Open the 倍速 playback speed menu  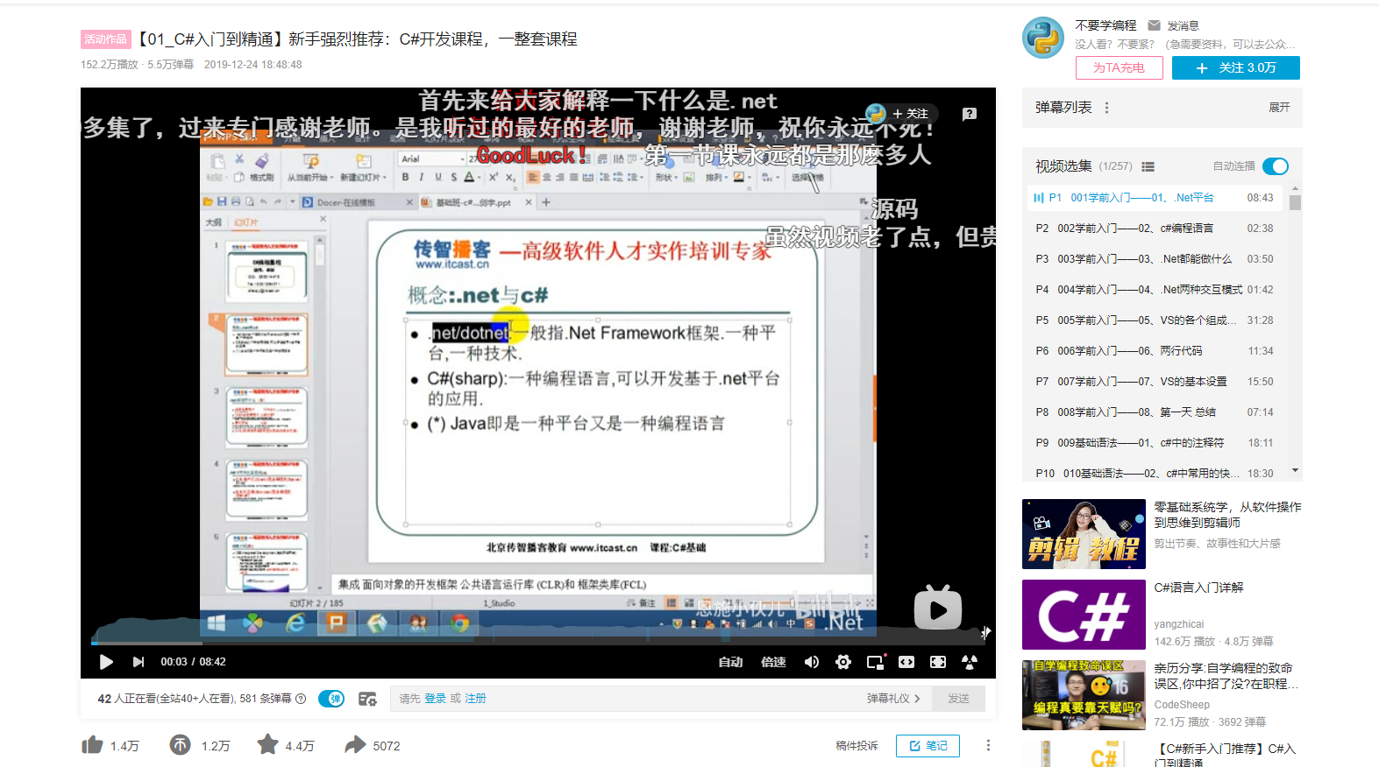point(773,662)
